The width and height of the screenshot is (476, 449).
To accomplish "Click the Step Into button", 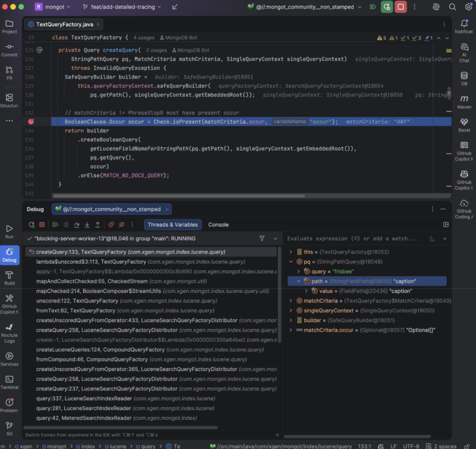I will [x=87, y=224].
